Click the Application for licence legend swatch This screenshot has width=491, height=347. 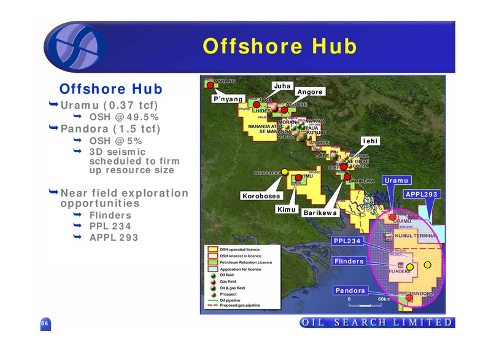213,269
